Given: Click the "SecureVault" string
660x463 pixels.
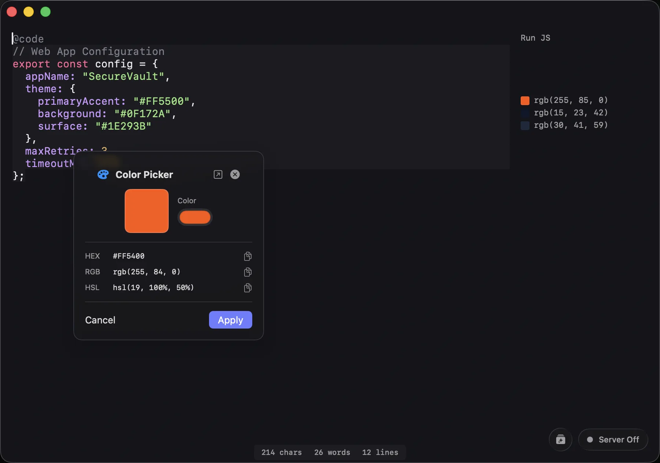Looking at the screenshot, I should tap(123, 77).
